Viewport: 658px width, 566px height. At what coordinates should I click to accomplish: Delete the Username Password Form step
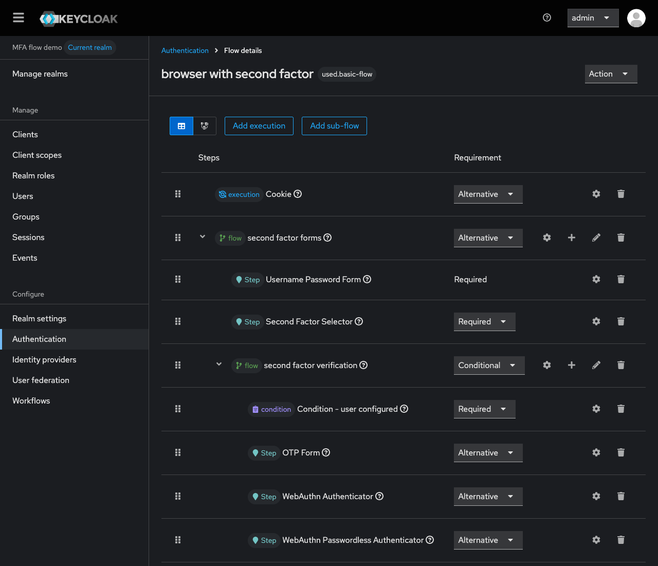(x=621, y=279)
